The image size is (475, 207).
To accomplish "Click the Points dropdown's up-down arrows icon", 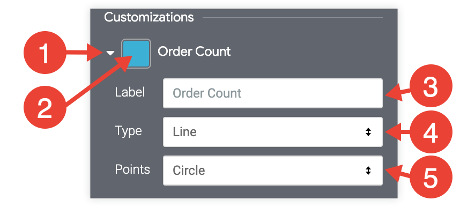I will click(x=368, y=171).
